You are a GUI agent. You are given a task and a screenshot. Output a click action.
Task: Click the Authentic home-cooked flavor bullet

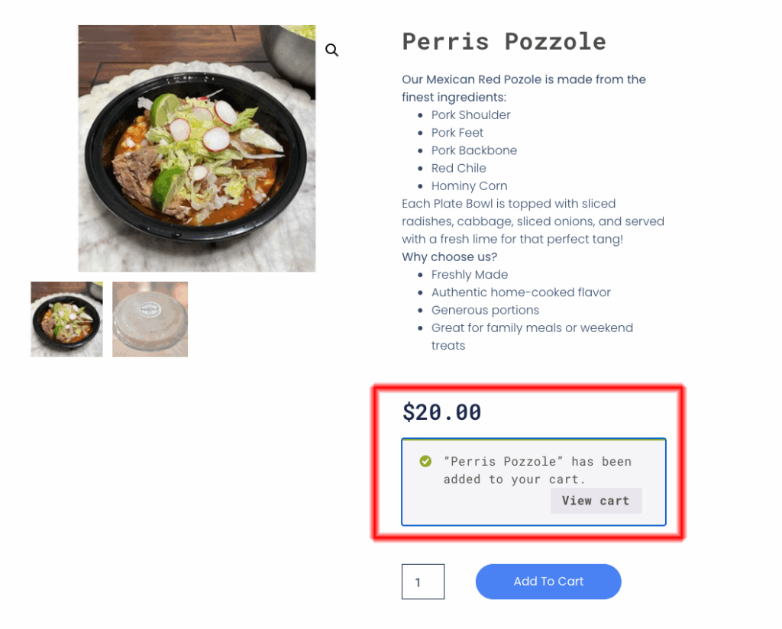521,292
